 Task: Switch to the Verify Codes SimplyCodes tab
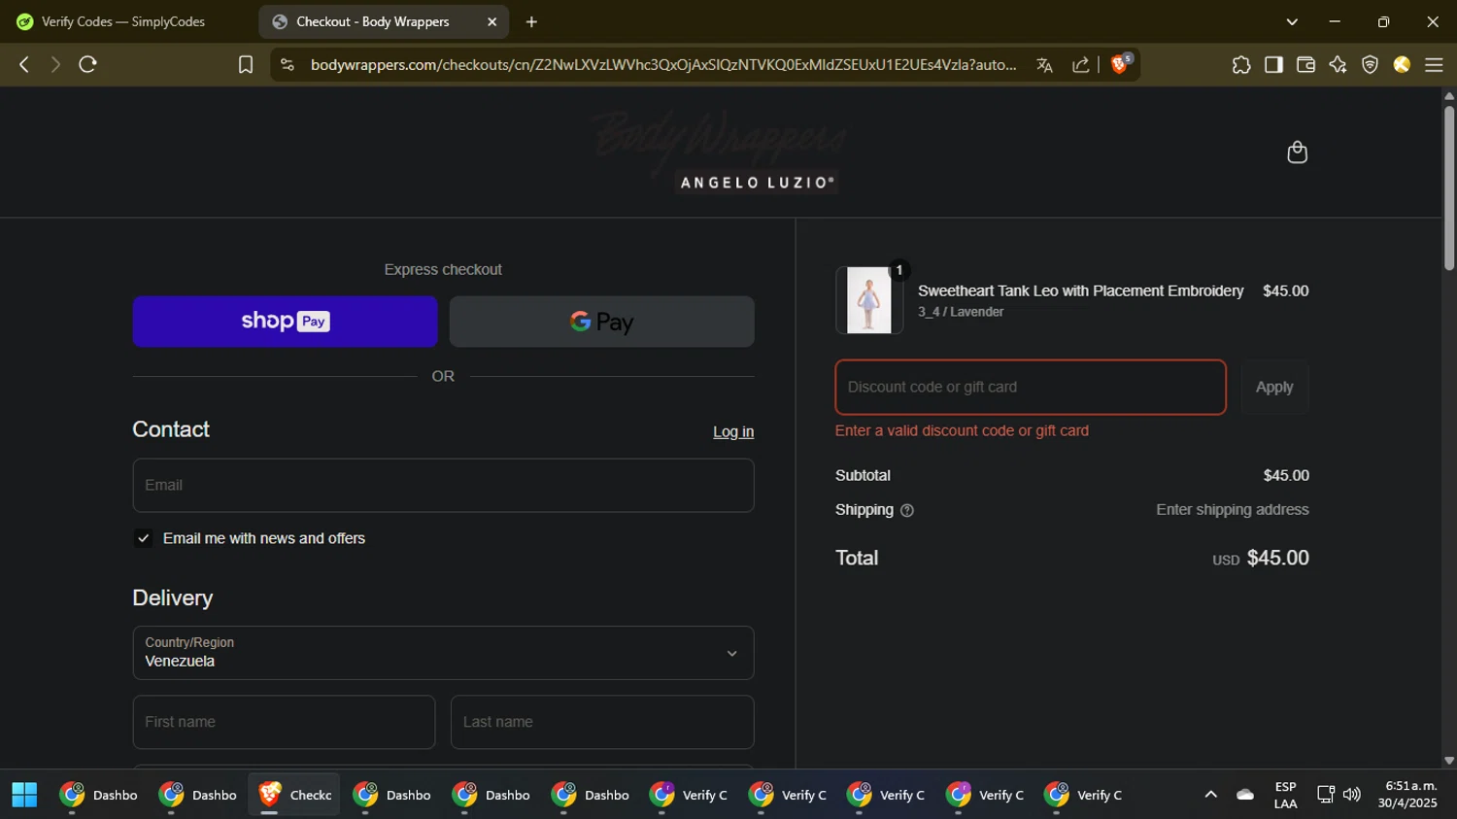(124, 21)
